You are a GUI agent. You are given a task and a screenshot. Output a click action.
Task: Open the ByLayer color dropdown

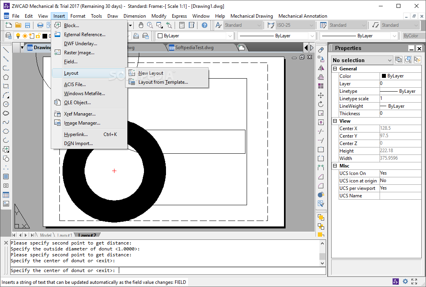(195, 35)
